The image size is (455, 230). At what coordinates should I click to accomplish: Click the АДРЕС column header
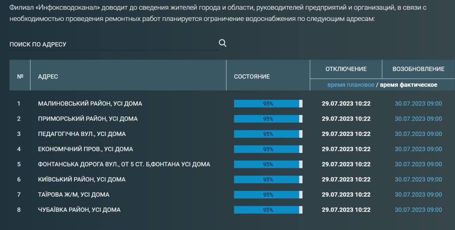click(48, 77)
